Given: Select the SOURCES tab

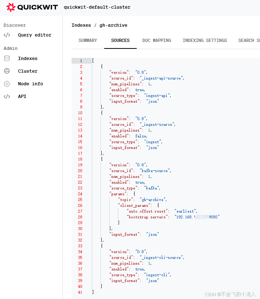Looking at the screenshot, I should click(x=120, y=40).
